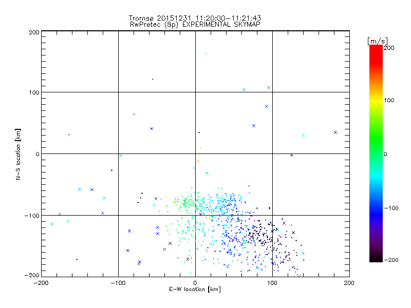This screenshot has width=411, height=308.
Task: Click the purple cross marker at far right edge
Action: pyautogui.click(x=335, y=132)
